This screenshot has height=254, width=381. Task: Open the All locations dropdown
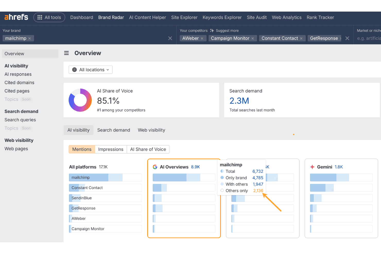point(91,70)
